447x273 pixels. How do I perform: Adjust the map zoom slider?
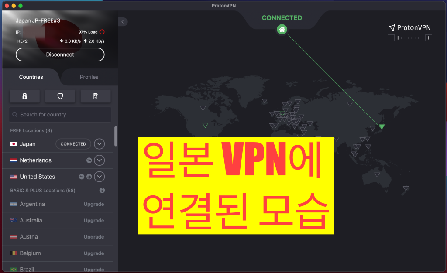pos(410,38)
